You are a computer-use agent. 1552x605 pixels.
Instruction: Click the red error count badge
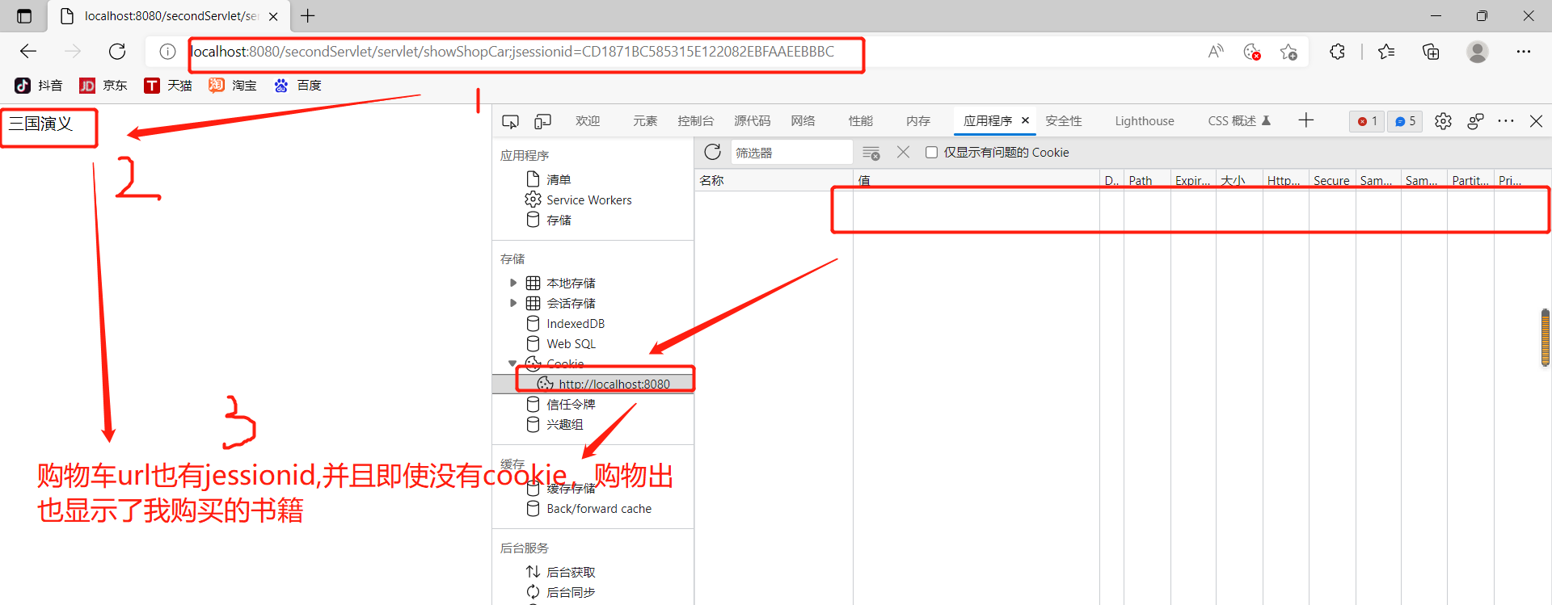coord(1367,121)
